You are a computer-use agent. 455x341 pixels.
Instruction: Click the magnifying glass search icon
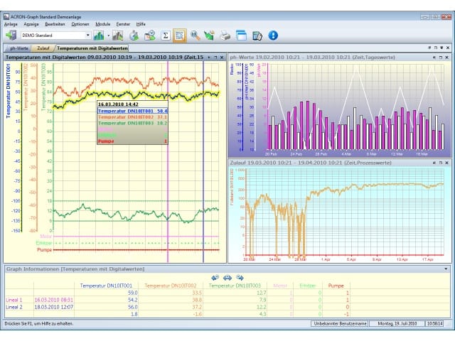click(x=196, y=36)
